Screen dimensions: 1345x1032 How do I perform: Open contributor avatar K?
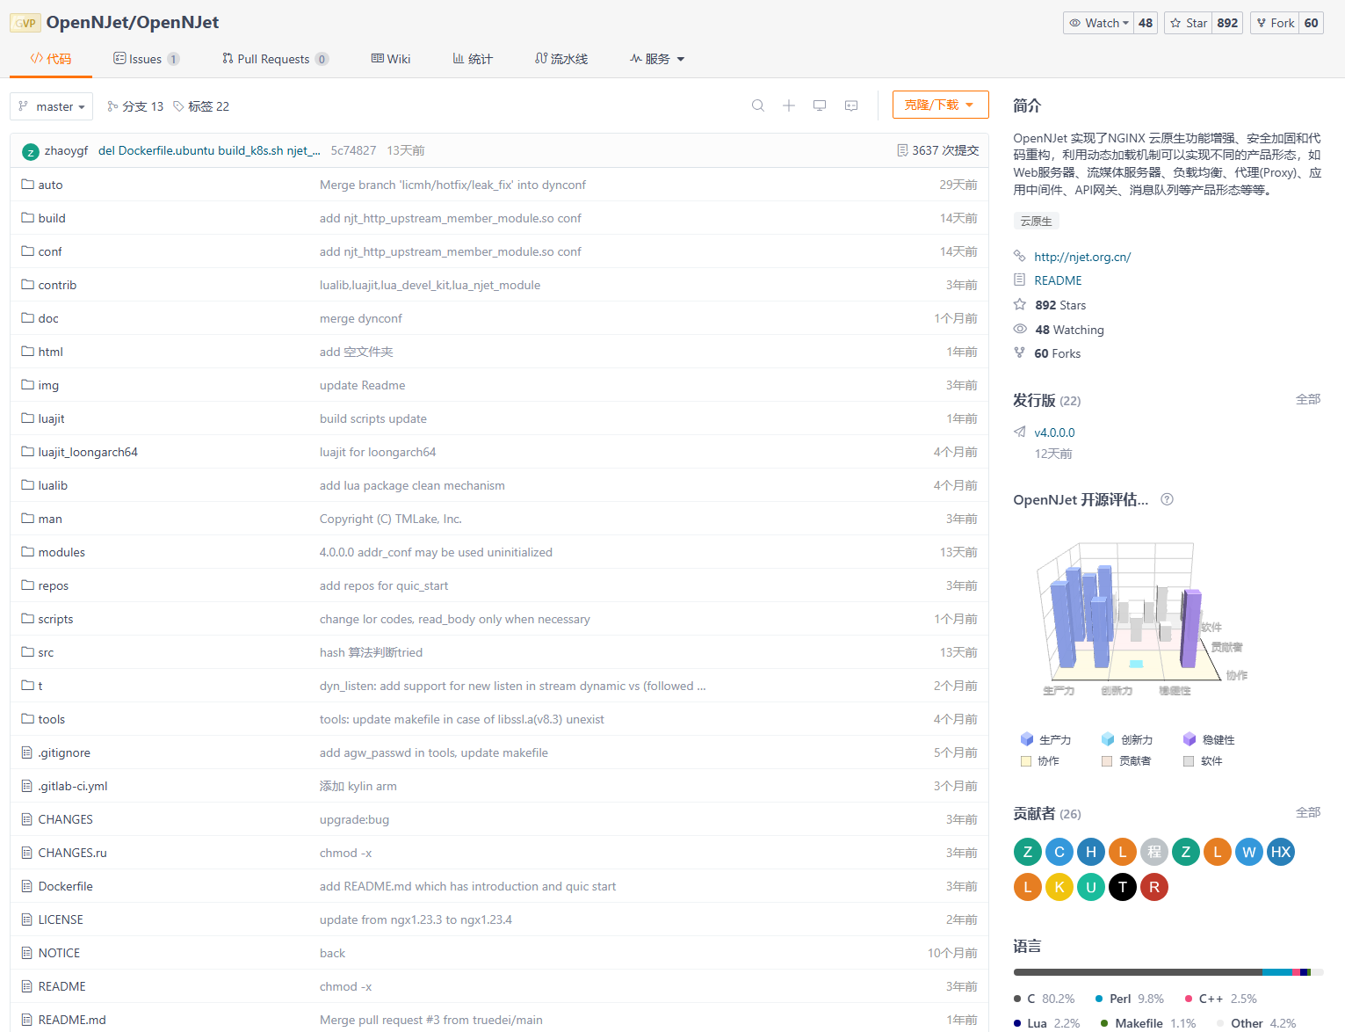(x=1059, y=887)
